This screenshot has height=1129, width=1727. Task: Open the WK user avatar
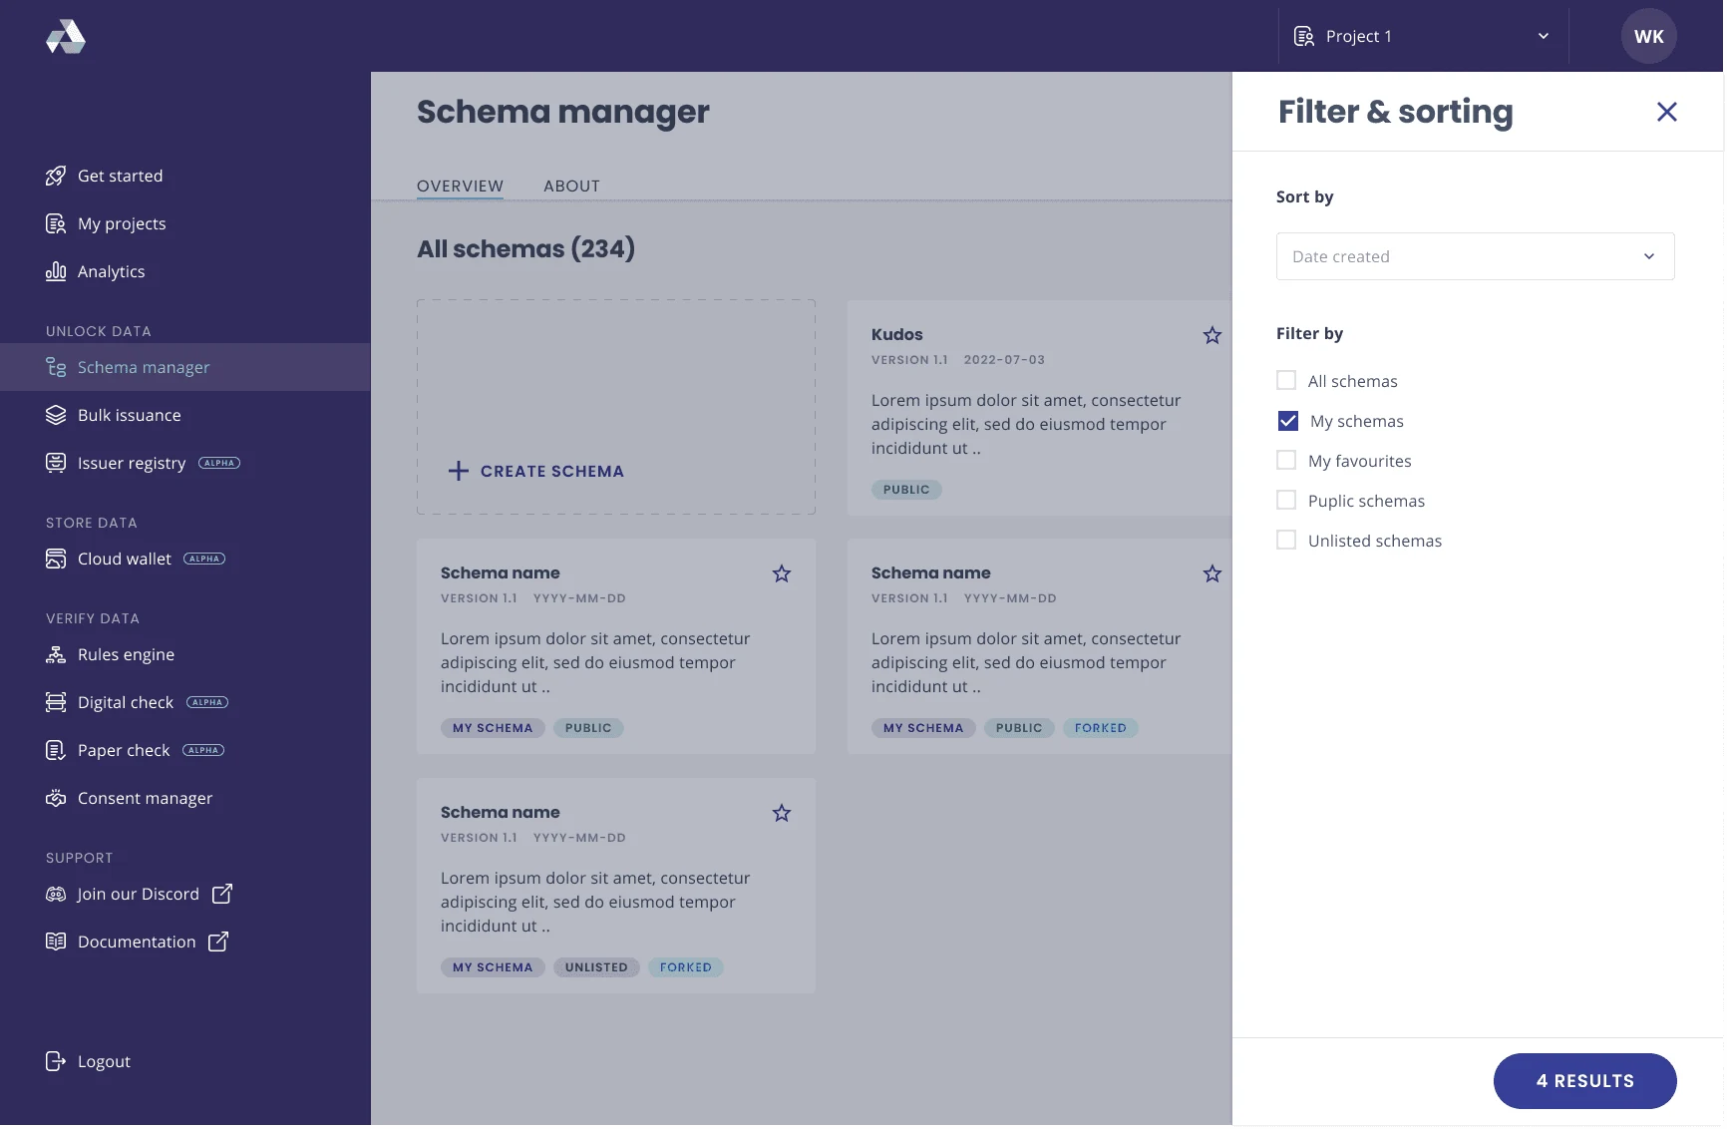click(1649, 36)
